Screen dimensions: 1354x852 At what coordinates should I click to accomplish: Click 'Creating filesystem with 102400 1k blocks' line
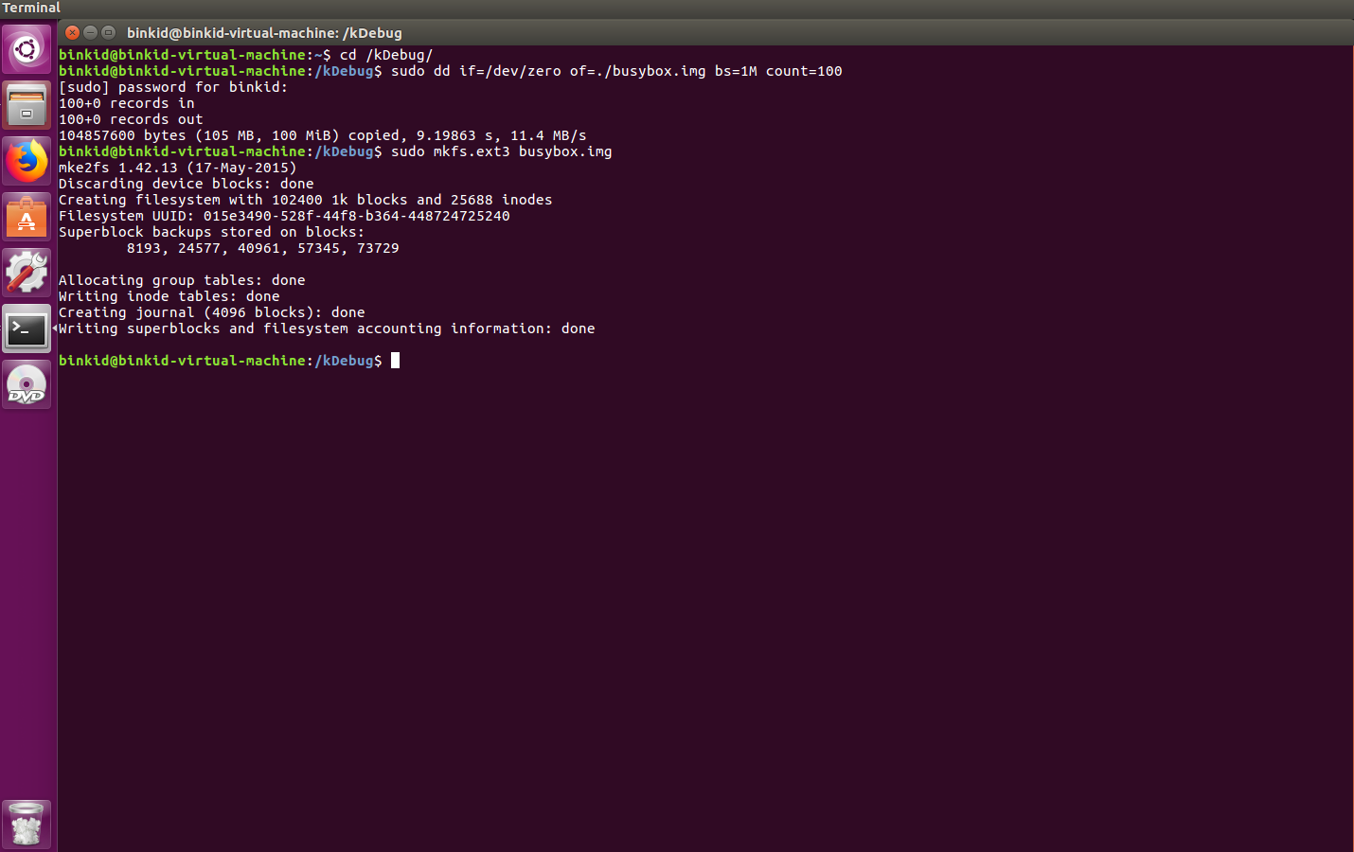(306, 200)
